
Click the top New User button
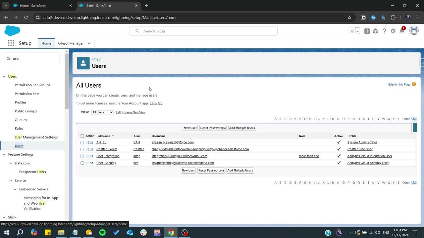coord(190,128)
